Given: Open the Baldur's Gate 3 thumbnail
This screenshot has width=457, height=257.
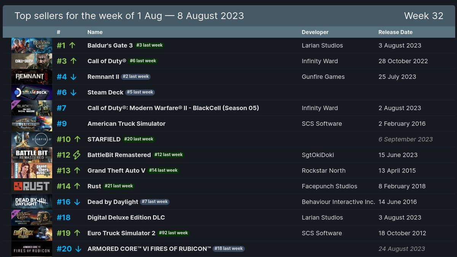Looking at the screenshot, I should [32, 45].
